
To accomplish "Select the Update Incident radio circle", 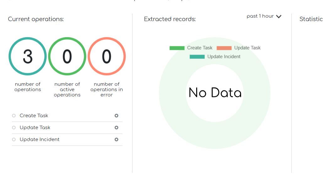I will (x=14, y=139).
